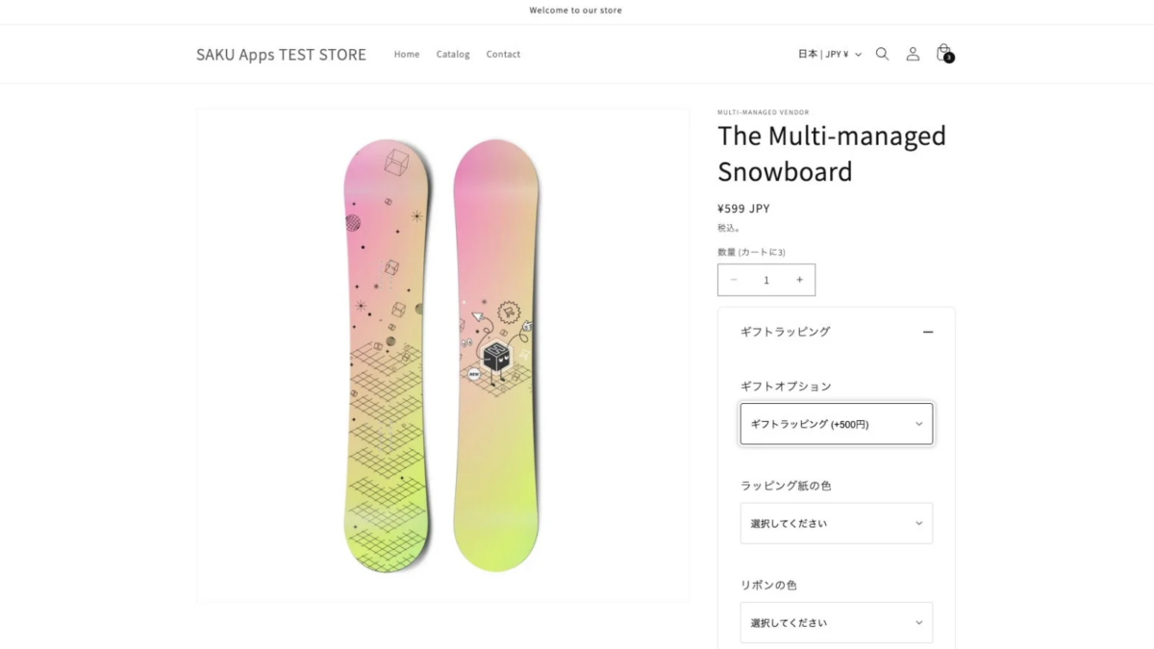Click the cart item count badge showing 3

click(x=949, y=59)
